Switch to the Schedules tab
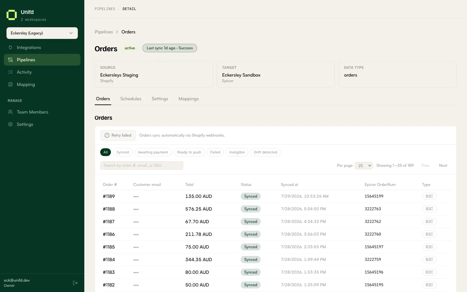This screenshot has height=292, width=467. pos(131,99)
